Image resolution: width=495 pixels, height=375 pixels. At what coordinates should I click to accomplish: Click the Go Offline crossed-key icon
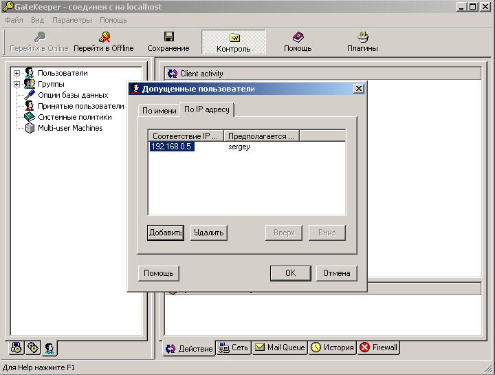104,37
